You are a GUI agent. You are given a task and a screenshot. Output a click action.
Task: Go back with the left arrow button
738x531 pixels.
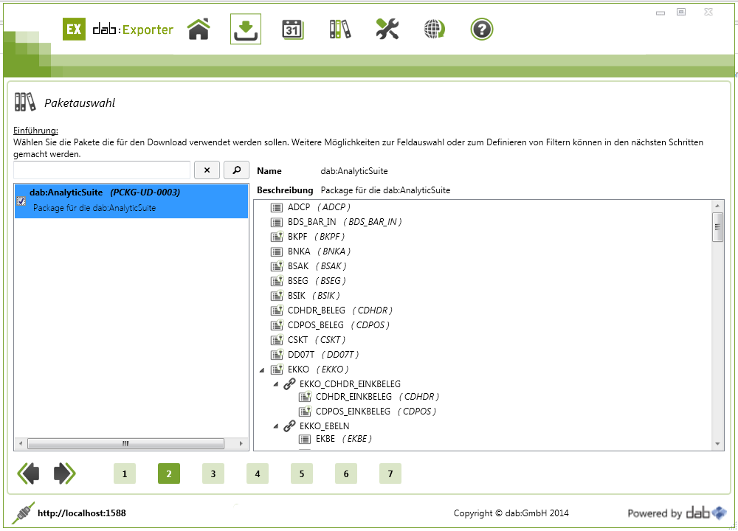tap(28, 473)
